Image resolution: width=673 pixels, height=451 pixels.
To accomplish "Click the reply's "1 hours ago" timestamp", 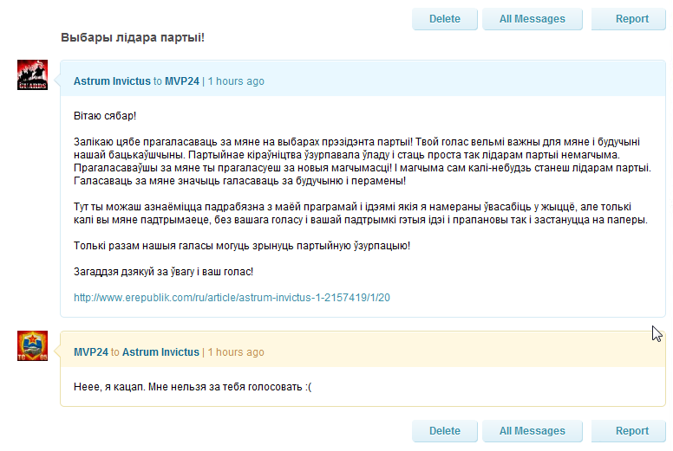I will click(236, 352).
